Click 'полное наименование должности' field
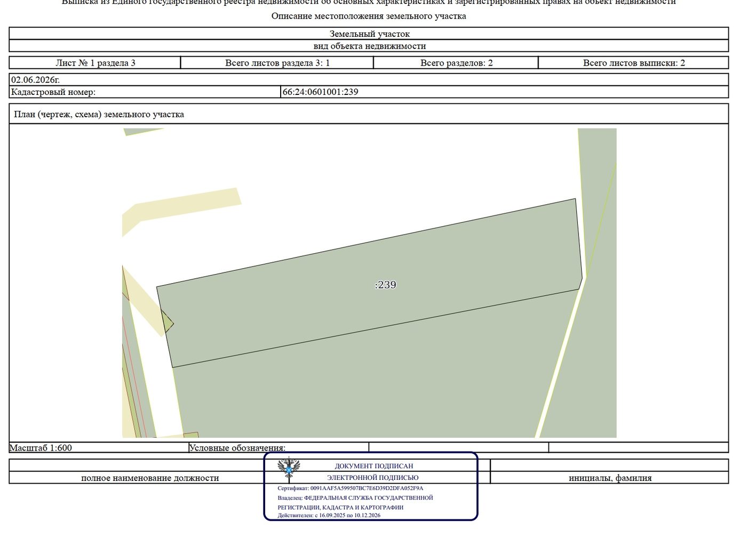The image size is (747, 538). [x=150, y=478]
